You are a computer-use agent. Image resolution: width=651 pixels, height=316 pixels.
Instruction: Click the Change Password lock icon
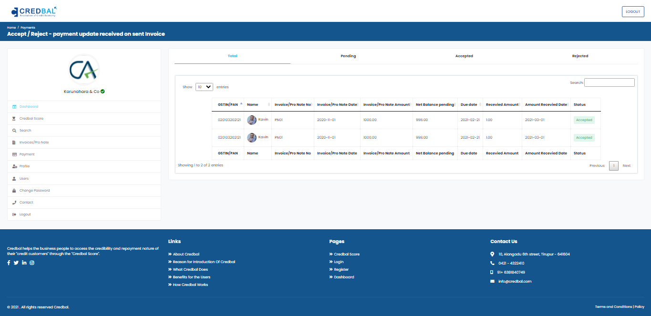click(14, 191)
